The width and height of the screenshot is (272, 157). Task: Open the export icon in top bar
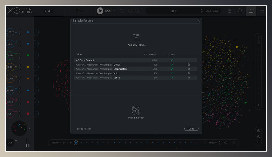(x=229, y=11)
